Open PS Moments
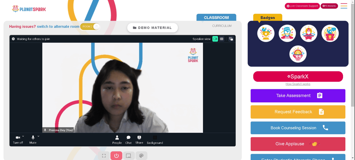Screen dimensions: 355x160 click(329, 6)
